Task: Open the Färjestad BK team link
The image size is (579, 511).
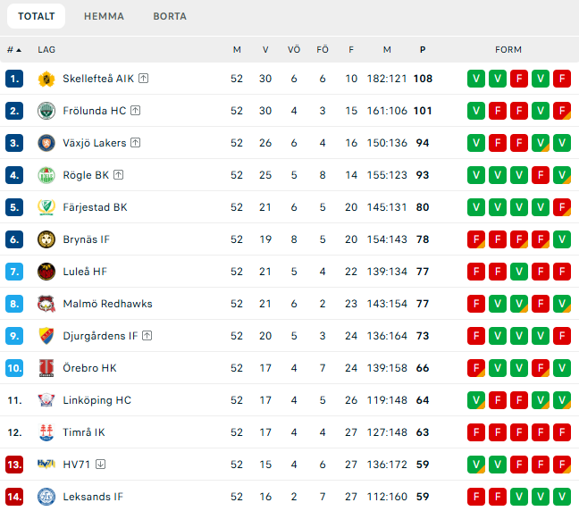Action: [95, 207]
